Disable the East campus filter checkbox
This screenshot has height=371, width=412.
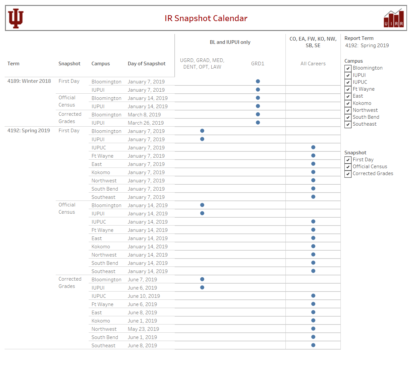point(348,96)
